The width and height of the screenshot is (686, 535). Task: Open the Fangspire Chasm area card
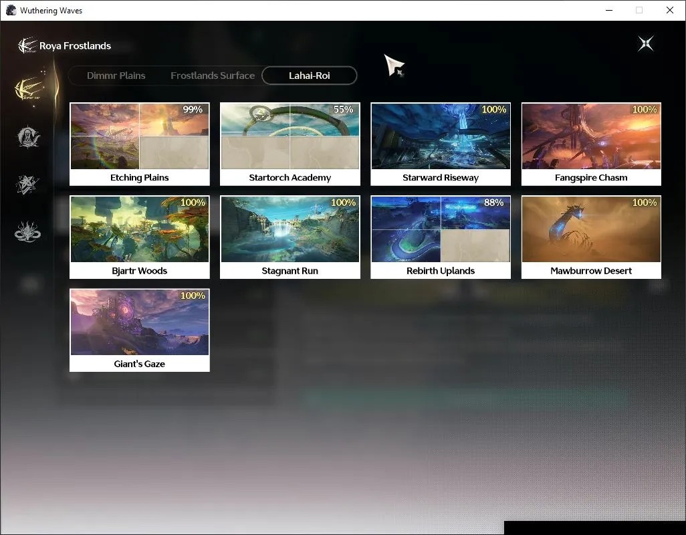point(591,144)
